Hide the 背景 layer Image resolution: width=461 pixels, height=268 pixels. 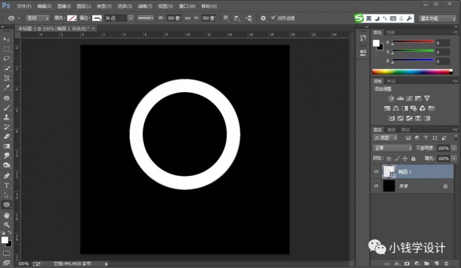tap(376, 186)
